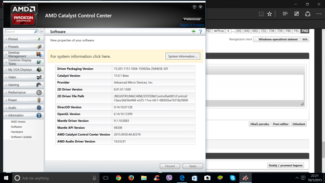This screenshot has height=183, width=325.
Task: Open Software Update under Information
Action: tap(21, 137)
